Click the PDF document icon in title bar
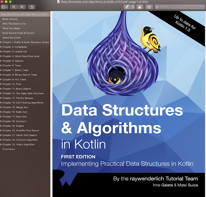The width and height of the screenshot is (206, 197). tap(59, 2)
